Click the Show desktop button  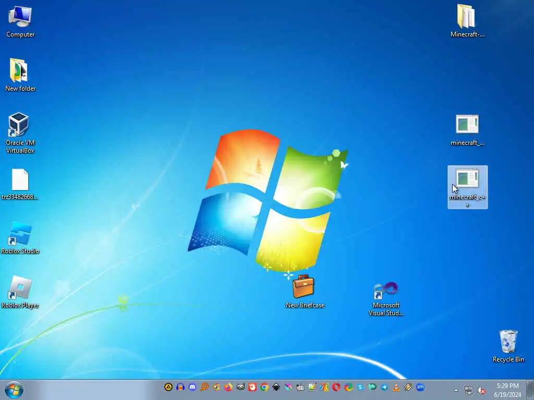click(x=530, y=390)
